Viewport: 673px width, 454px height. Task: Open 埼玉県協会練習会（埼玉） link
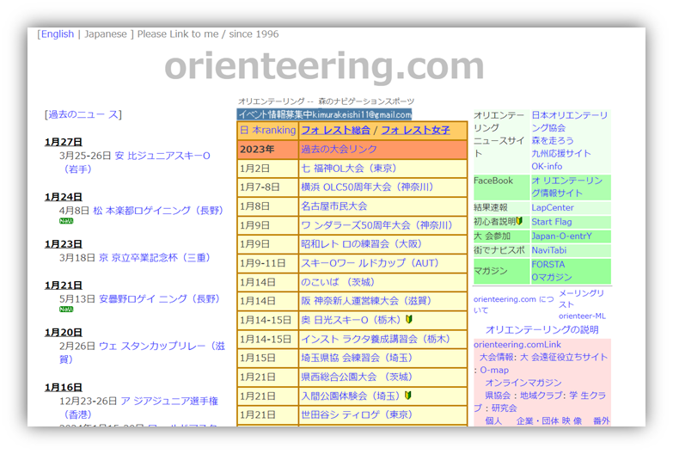(x=357, y=358)
